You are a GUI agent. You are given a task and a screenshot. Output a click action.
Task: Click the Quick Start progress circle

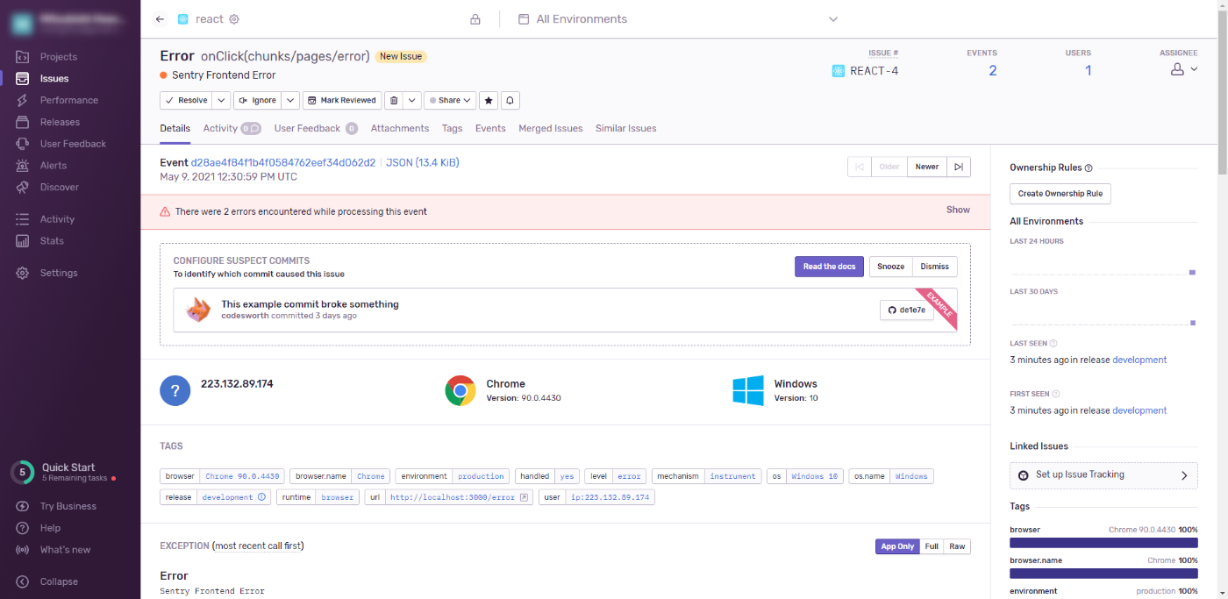coord(22,472)
